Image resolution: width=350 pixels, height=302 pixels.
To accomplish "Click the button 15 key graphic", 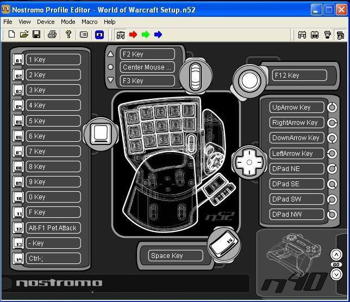I will coord(224,245).
